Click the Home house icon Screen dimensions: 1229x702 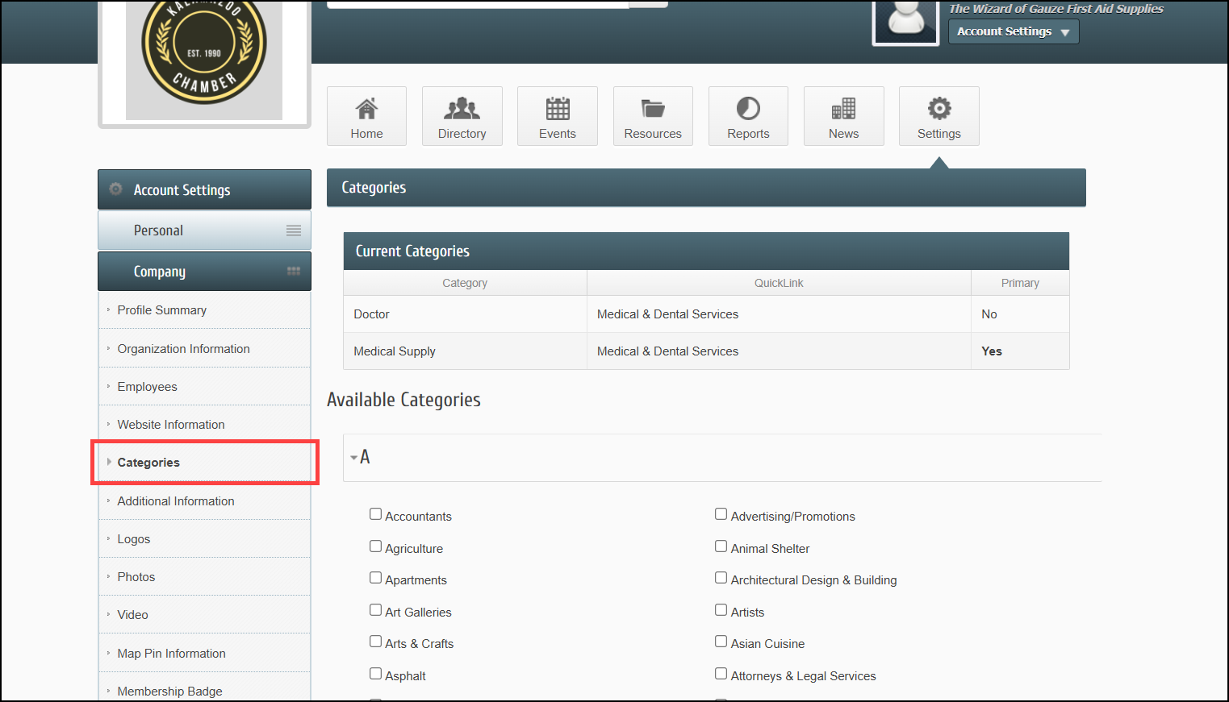(366, 109)
